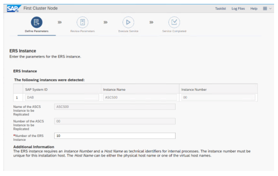This screenshot has height=176, width=278.
Task: Select row number 1 in instances table
Action: 17,98
